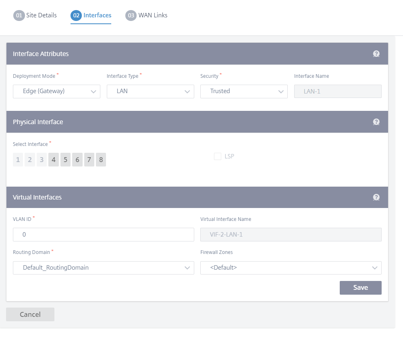Image resolution: width=403 pixels, height=339 pixels.
Task: Open help for Interface Attributes section
Action: point(376,54)
